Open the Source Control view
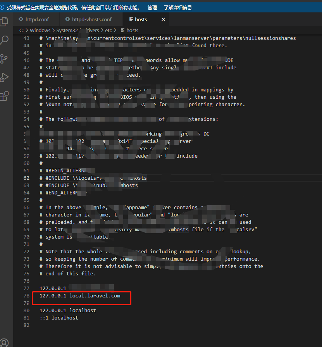Image resolution: width=322 pixels, height=347 pixels. coord(4,58)
